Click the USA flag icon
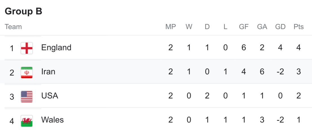The height and width of the screenshot is (140, 312). [x=27, y=96]
